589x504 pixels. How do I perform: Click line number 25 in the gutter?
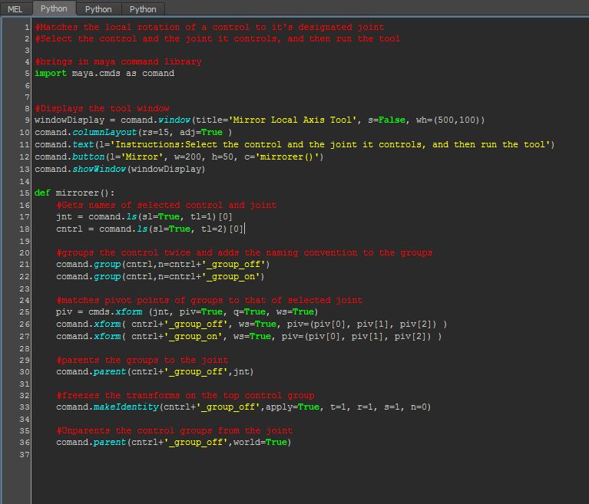click(25, 312)
